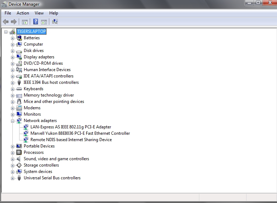Select LAN-Express AS IEEE 802.11g PCI-E Adapter text
The height and width of the screenshot is (203, 277).
pyautogui.click(x=71, y=127)
